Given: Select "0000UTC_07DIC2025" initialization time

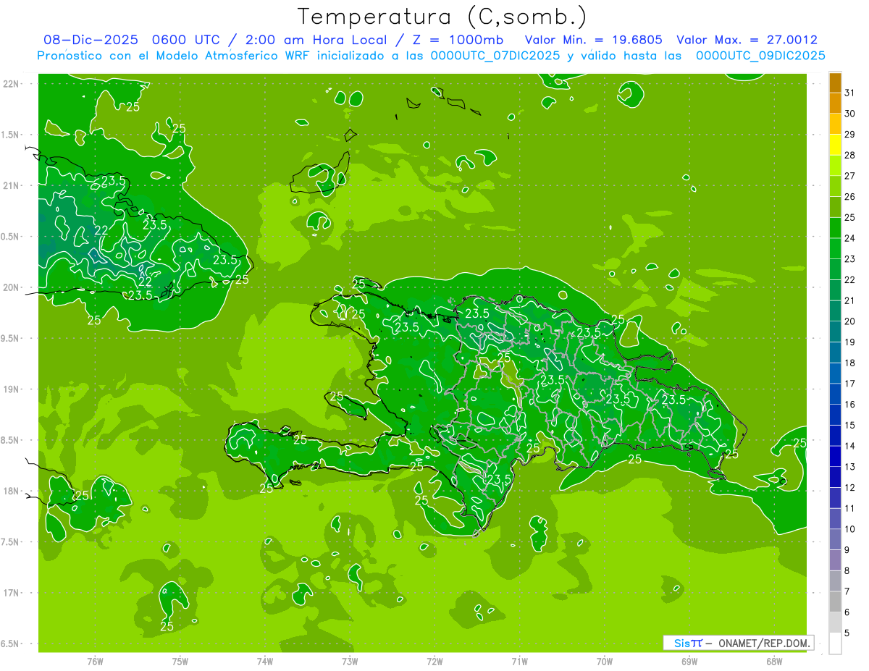Looking at the screenshot, I should [495, 56].
